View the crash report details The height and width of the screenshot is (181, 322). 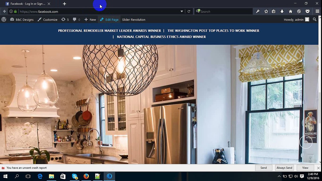pyautogui.click(x=305, y=168)
